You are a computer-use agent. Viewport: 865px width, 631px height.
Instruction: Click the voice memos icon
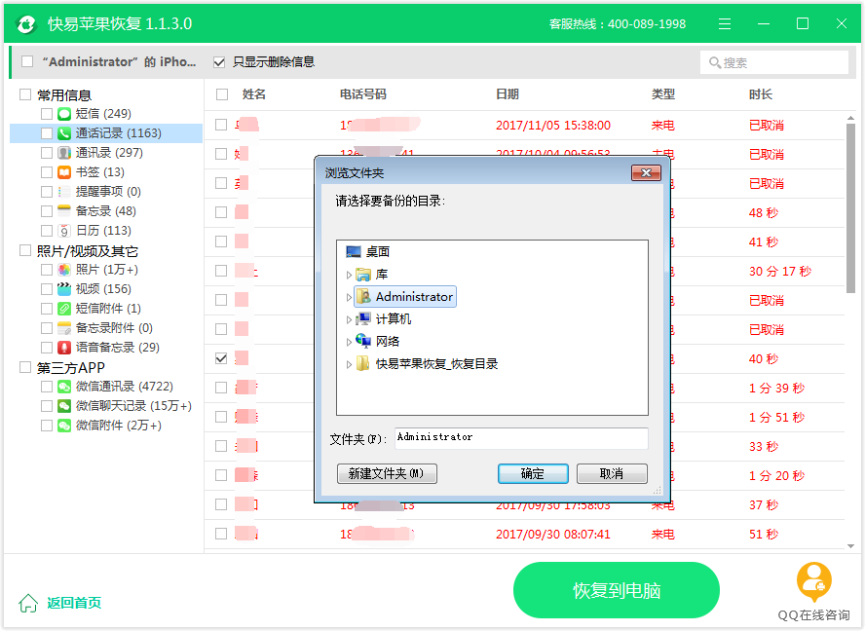tap(64, 348)
